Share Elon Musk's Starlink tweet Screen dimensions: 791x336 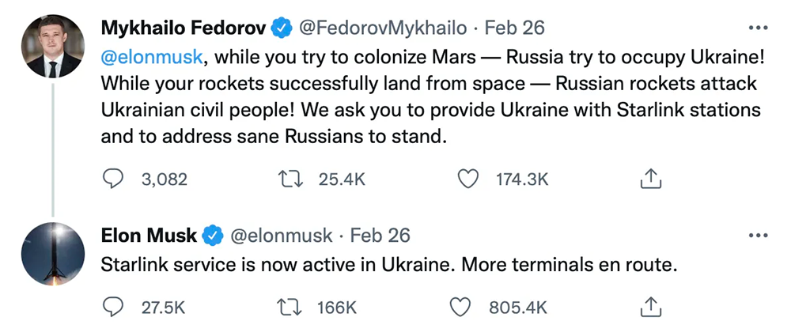649,307
